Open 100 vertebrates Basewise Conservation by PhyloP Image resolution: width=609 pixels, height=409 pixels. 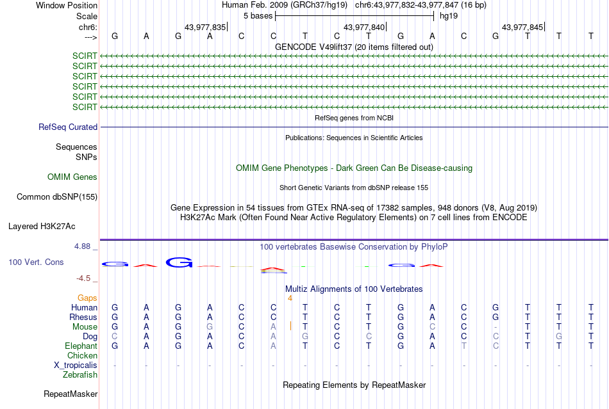pos(354,246)
